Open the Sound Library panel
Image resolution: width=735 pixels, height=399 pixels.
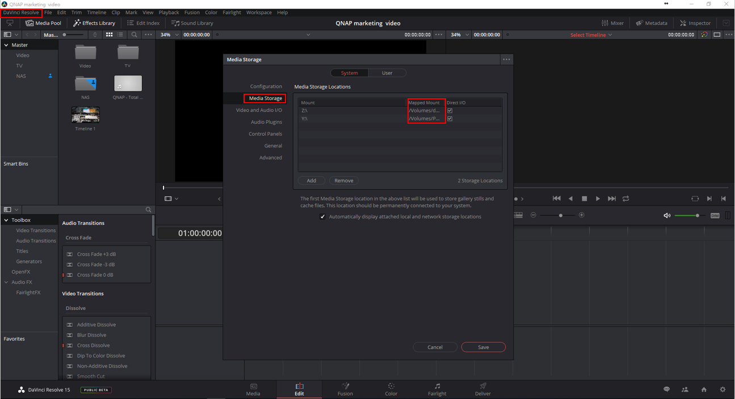click(192, 23)
